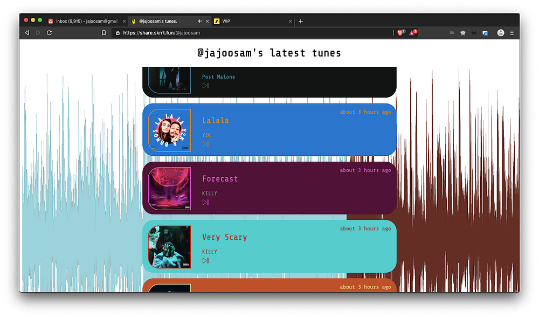The width and height of the screenshot is (539, 318).
Task: Open a new browser tab
Action: click(x=301, y=22)
